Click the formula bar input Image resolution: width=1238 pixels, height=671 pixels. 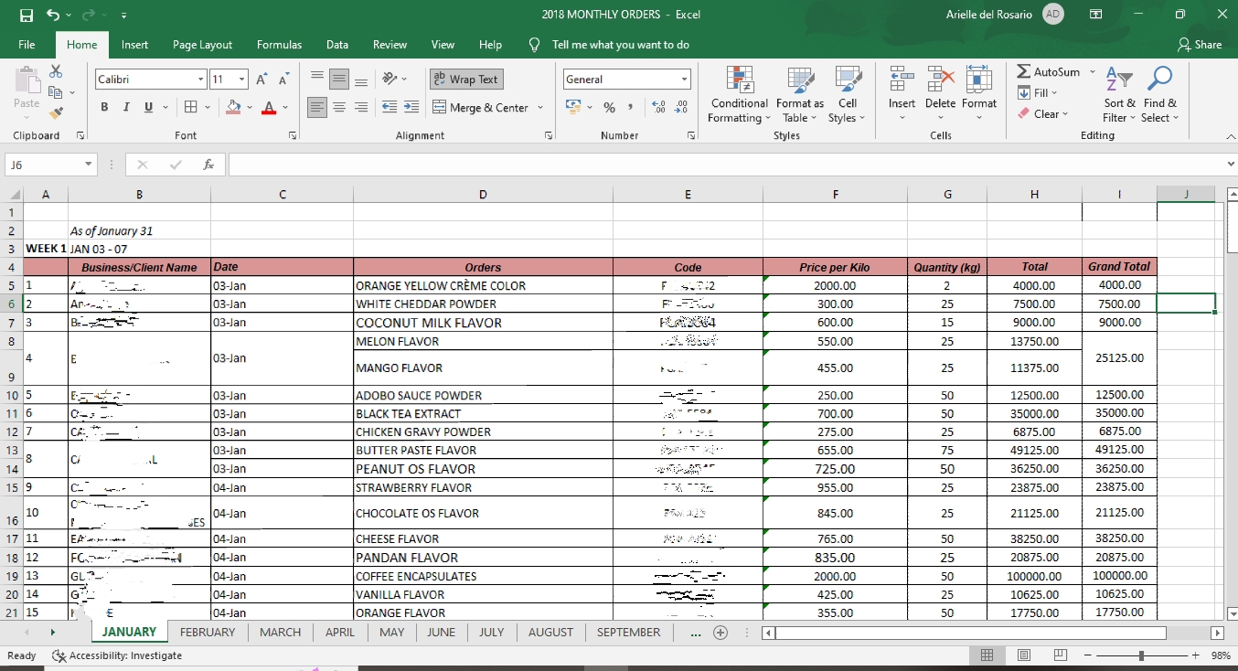pos(724,165)
